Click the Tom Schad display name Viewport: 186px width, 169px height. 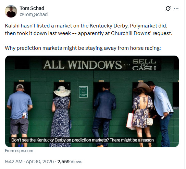(x=32, y=8)
